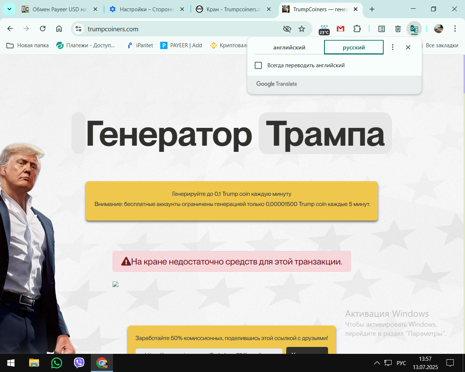Screen dimensions: 465x372
Task: Click the trash can toolbar icon
Action: tap(398, 29)
